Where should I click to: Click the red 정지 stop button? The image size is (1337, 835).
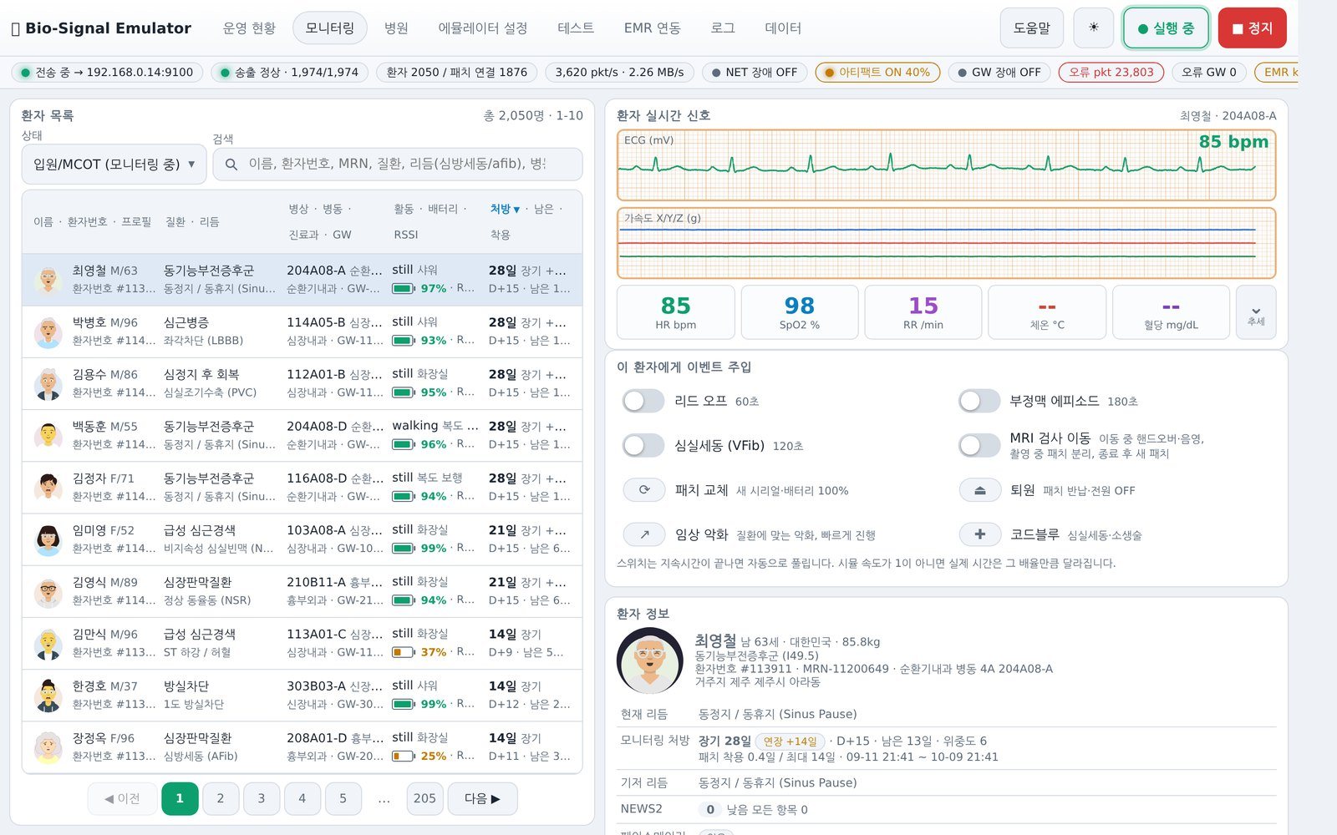(x=1252, y=28)
